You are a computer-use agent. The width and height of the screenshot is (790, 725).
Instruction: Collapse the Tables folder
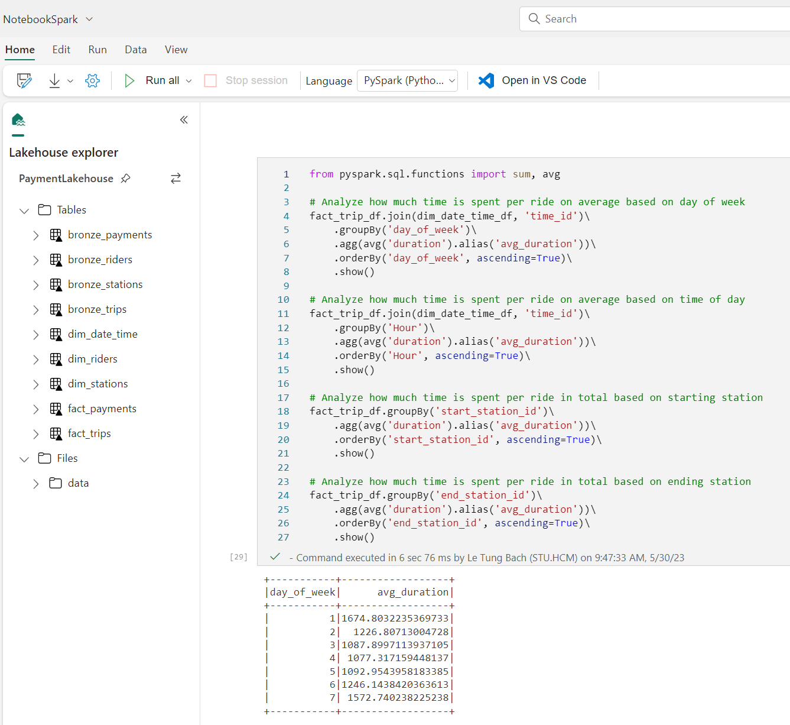(24, 211)
